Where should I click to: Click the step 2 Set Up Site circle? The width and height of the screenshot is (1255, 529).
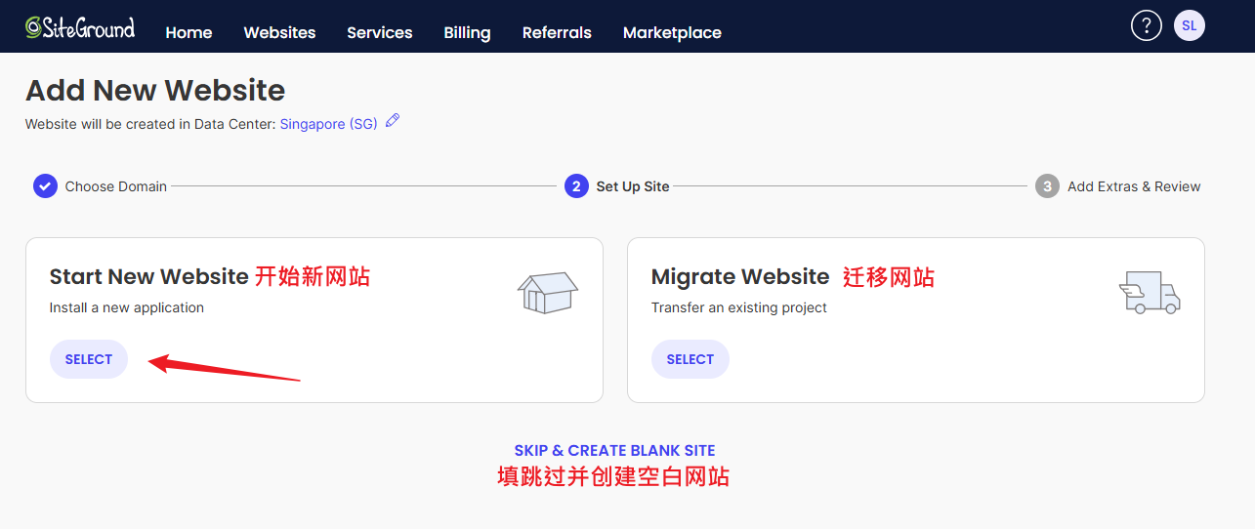coord(576,186)
